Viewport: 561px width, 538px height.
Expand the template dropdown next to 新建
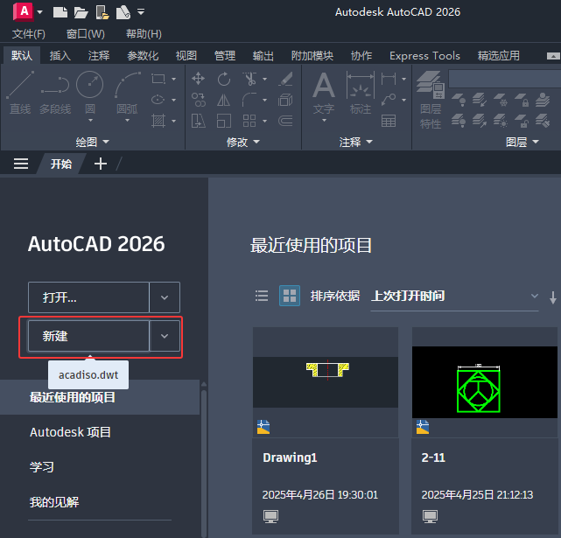tap(165, 336)
